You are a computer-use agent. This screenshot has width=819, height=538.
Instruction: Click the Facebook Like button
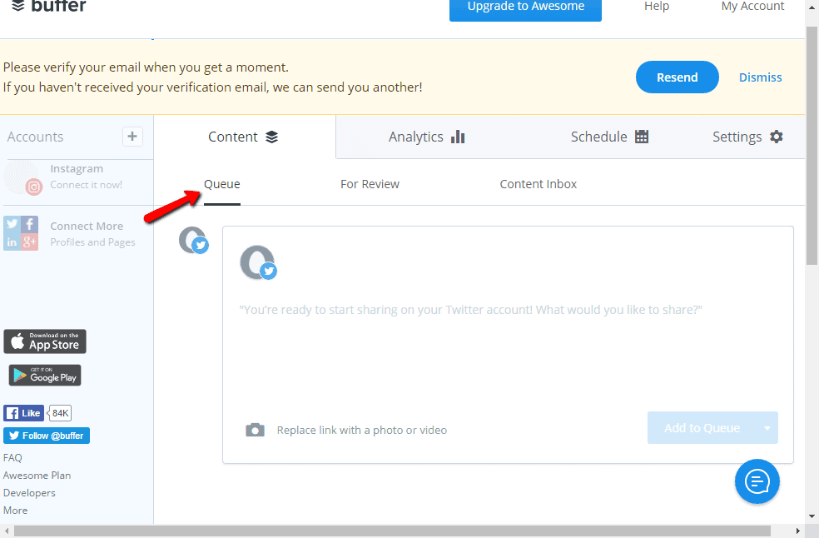pos(23,413)
